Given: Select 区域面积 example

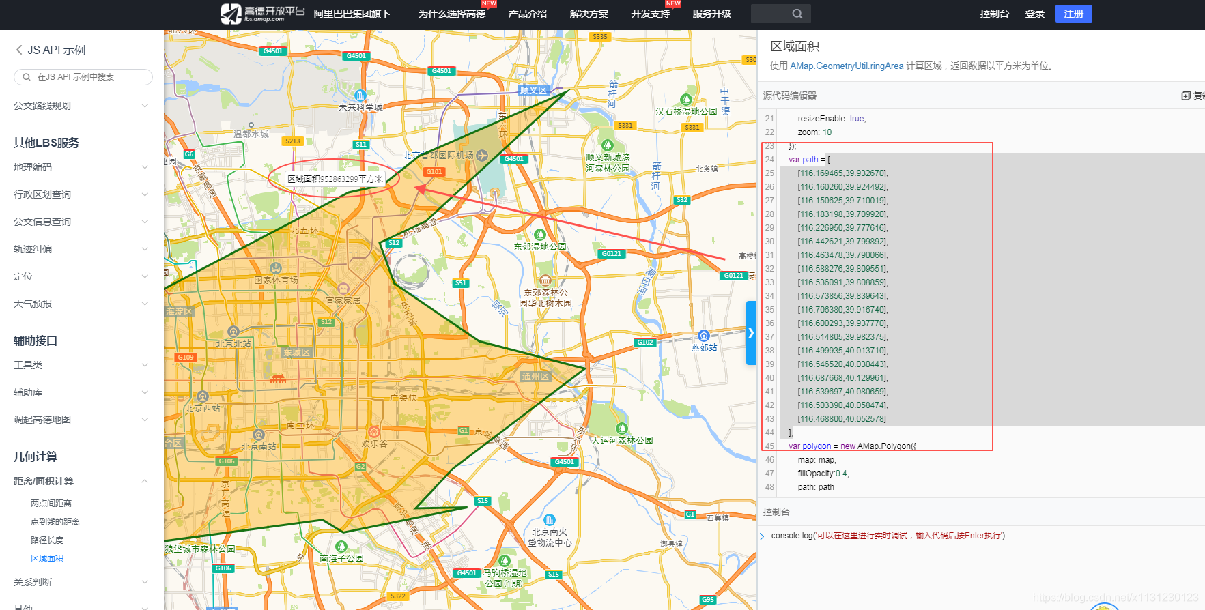Looking at the screenshot, I should 47,559.
